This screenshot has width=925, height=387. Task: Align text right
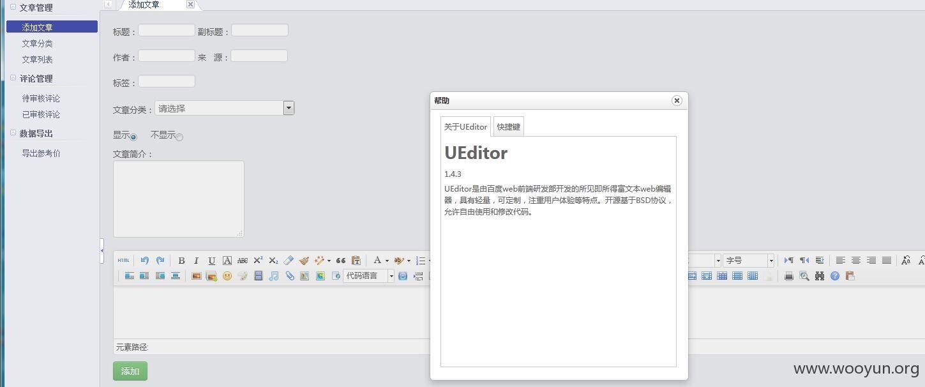871,260
